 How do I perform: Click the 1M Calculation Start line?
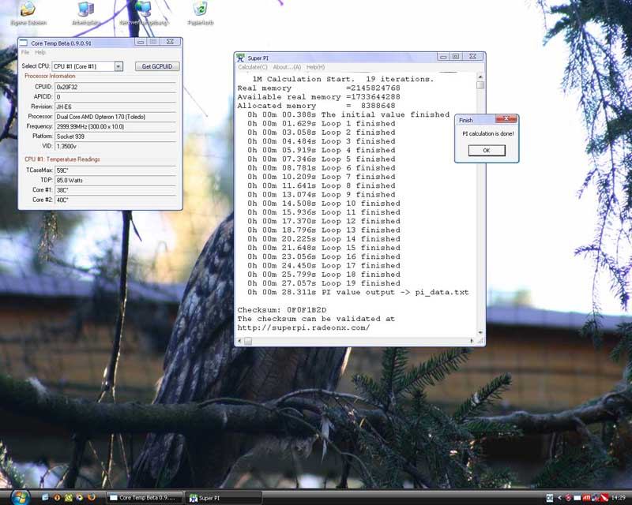343,79
